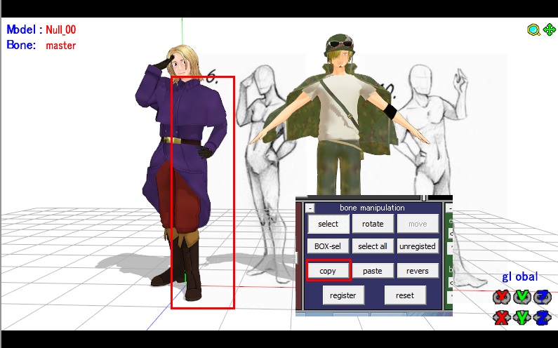Click the rotate button
The image size is (558, 348).
click(x=373, y=224)
